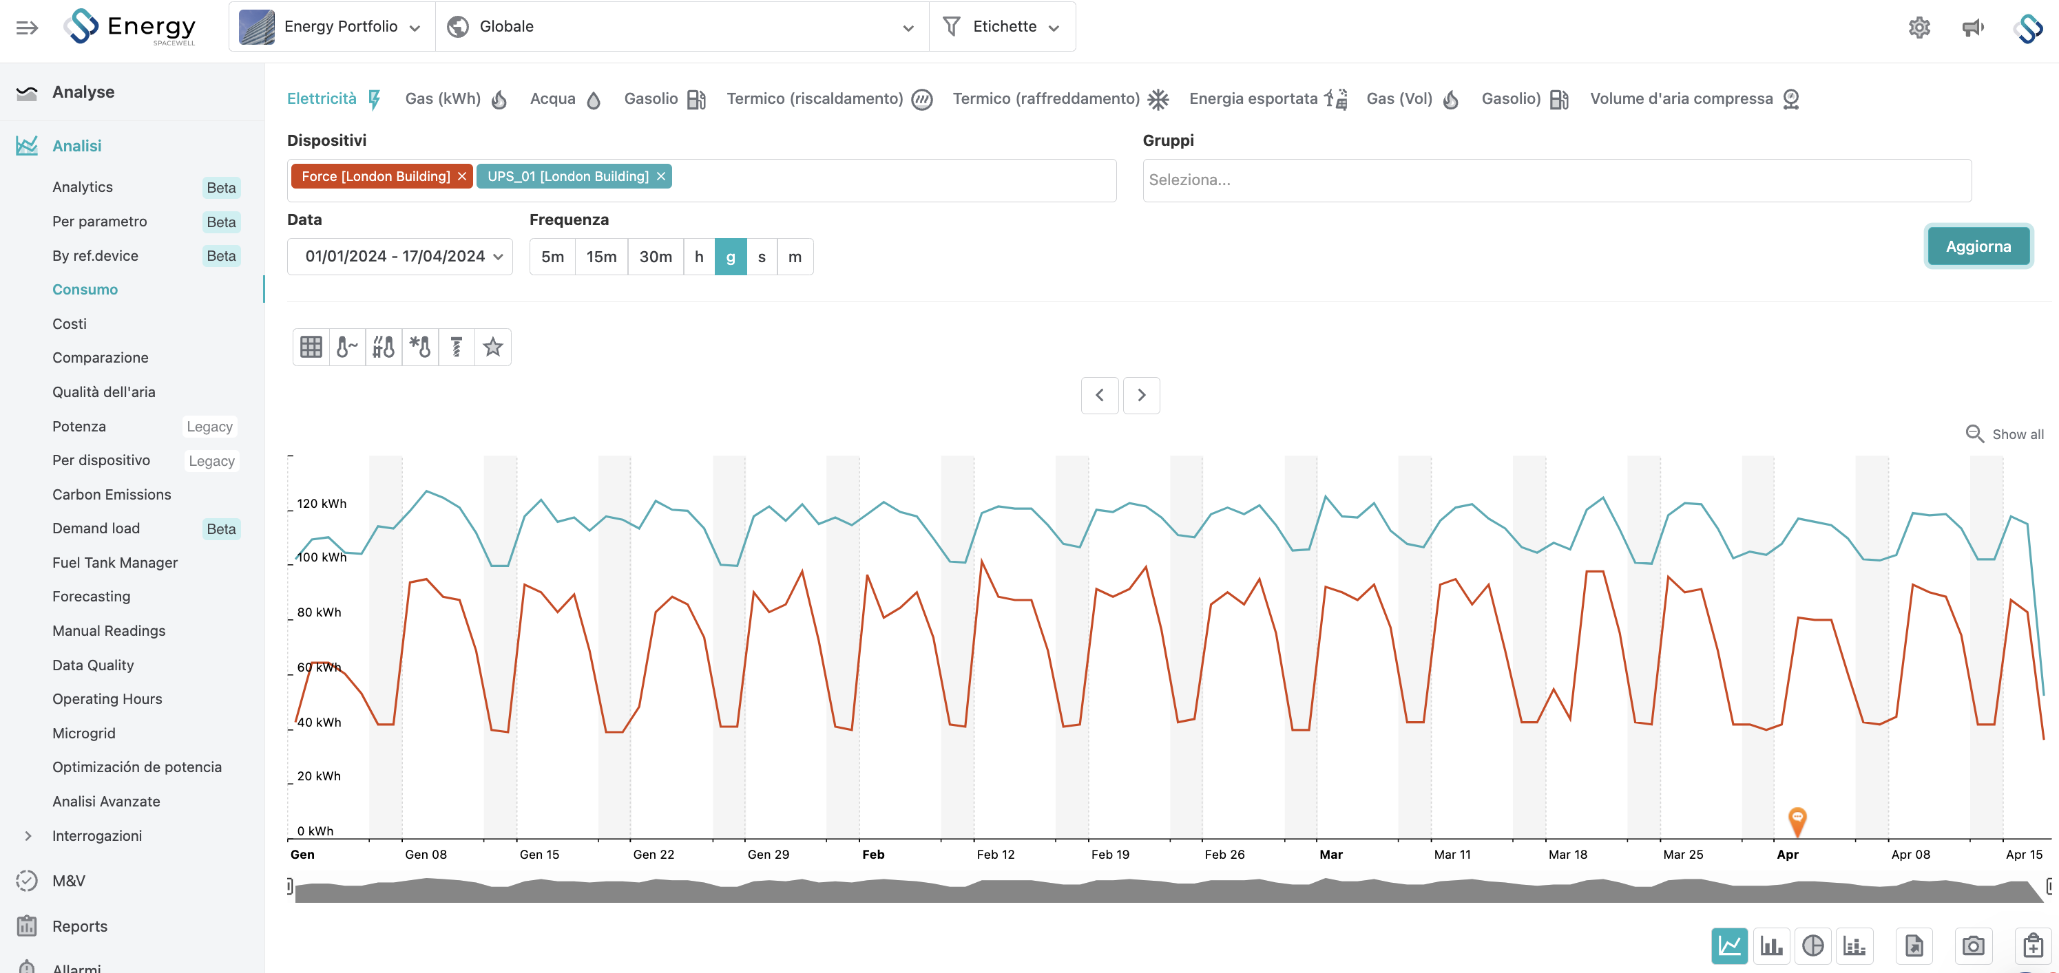This screenshot has width=2059, height=973.
Task: Switch to bar chart view
Action: click(1771, 946)
